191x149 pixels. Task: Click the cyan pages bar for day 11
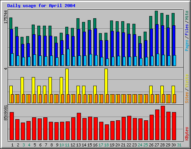click(x=68, y=57)
